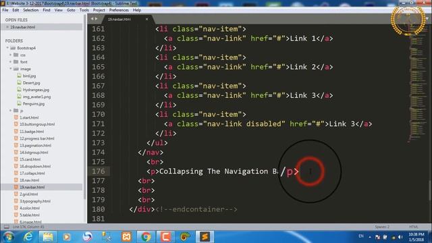Click line number 176 in gutter
The image size is (432, 243).
[99, 171]
